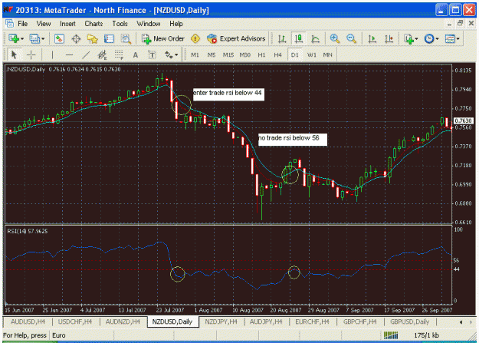The height and width of the screenshot is (343, 479).
Task: Expand the Templates dropdown arrow
Action: tap(458, 39)
